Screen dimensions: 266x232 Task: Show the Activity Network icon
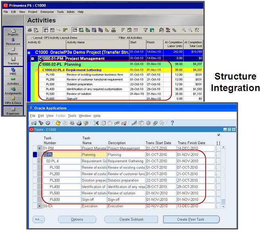coord(65,30)
